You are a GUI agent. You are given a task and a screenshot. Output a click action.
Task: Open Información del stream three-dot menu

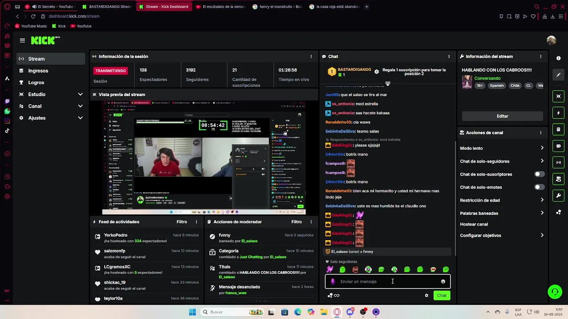540,57
